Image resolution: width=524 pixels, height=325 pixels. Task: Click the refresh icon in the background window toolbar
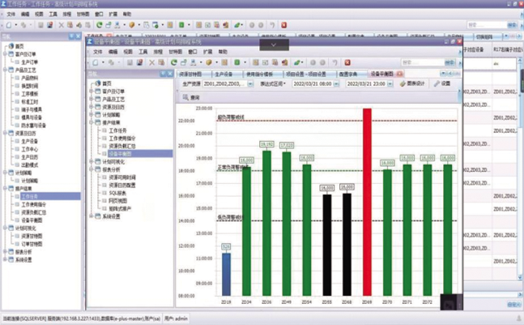pos(99,25)
